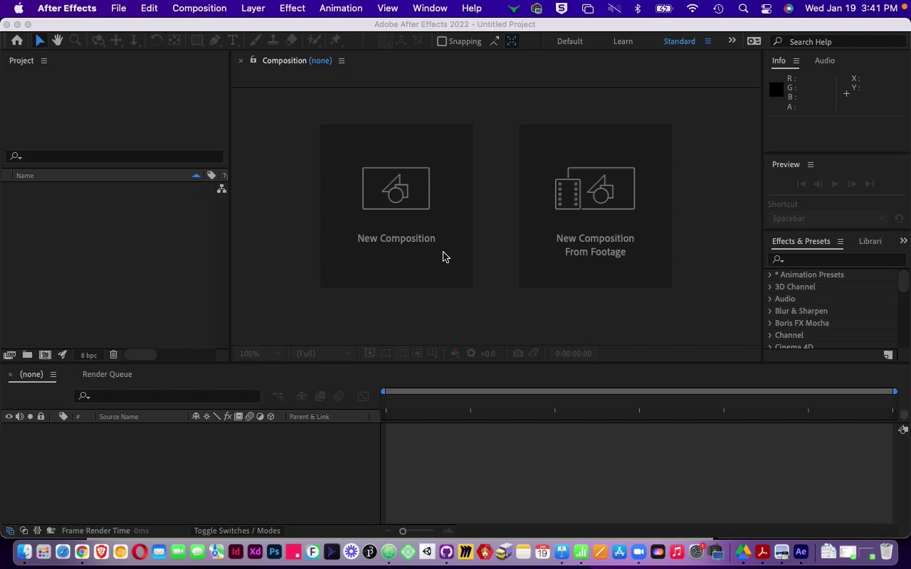Image resolution: width=911 pixels, height=569 pixels.
Task: Create new animation preset icon in Effects panel
Action: 888,354
